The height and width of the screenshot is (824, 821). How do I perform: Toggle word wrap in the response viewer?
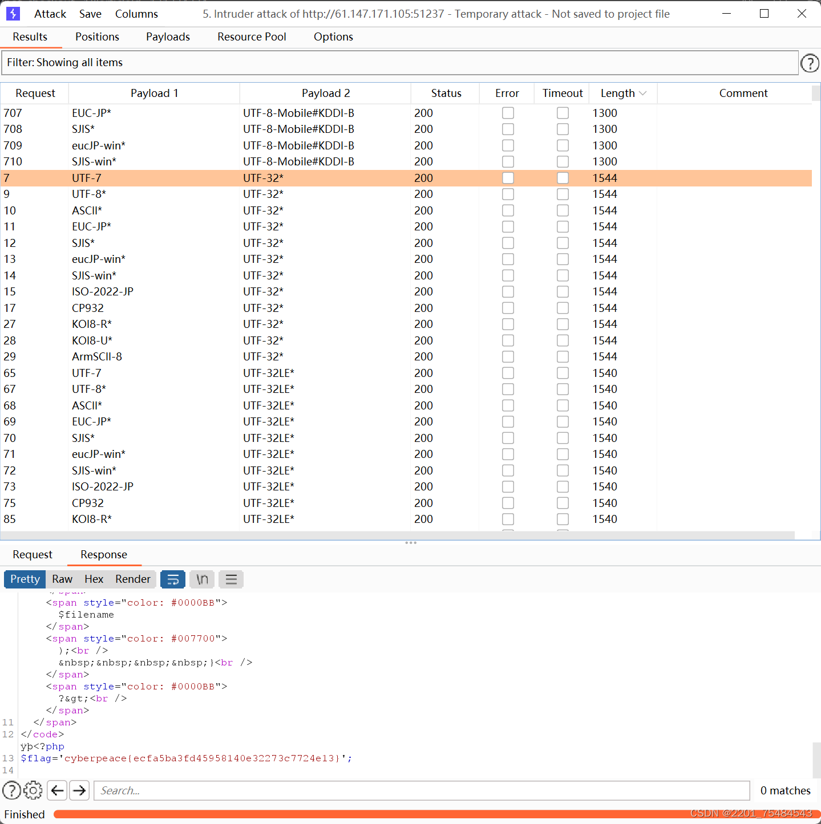(x=173, y=579)
